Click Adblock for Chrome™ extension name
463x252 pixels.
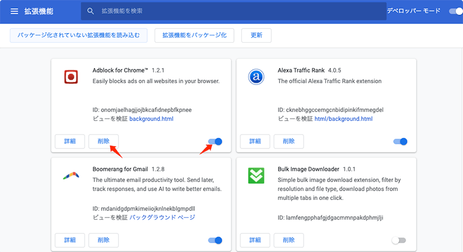120,71
